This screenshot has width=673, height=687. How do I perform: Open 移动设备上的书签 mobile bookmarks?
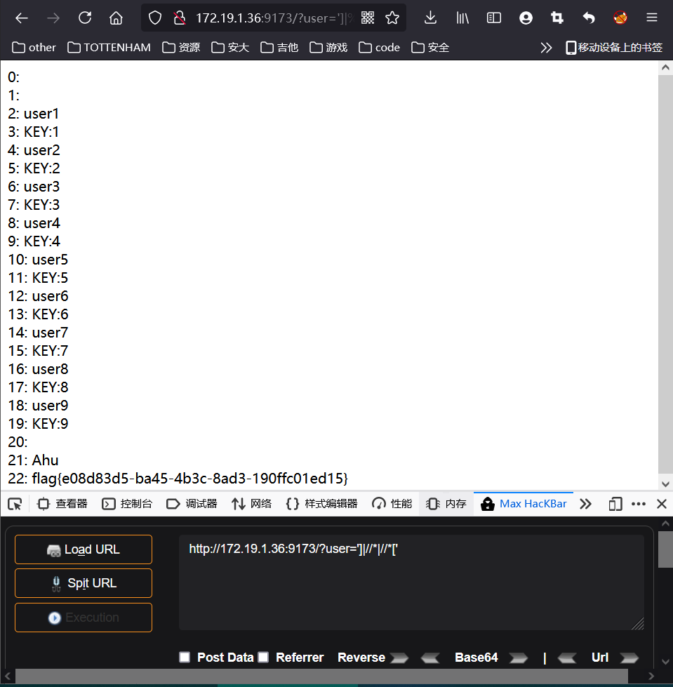click(614, 47)
